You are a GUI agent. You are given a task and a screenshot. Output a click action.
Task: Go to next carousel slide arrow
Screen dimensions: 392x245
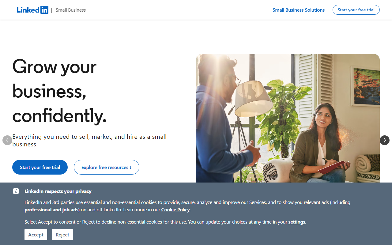click(x=385, y=140)
